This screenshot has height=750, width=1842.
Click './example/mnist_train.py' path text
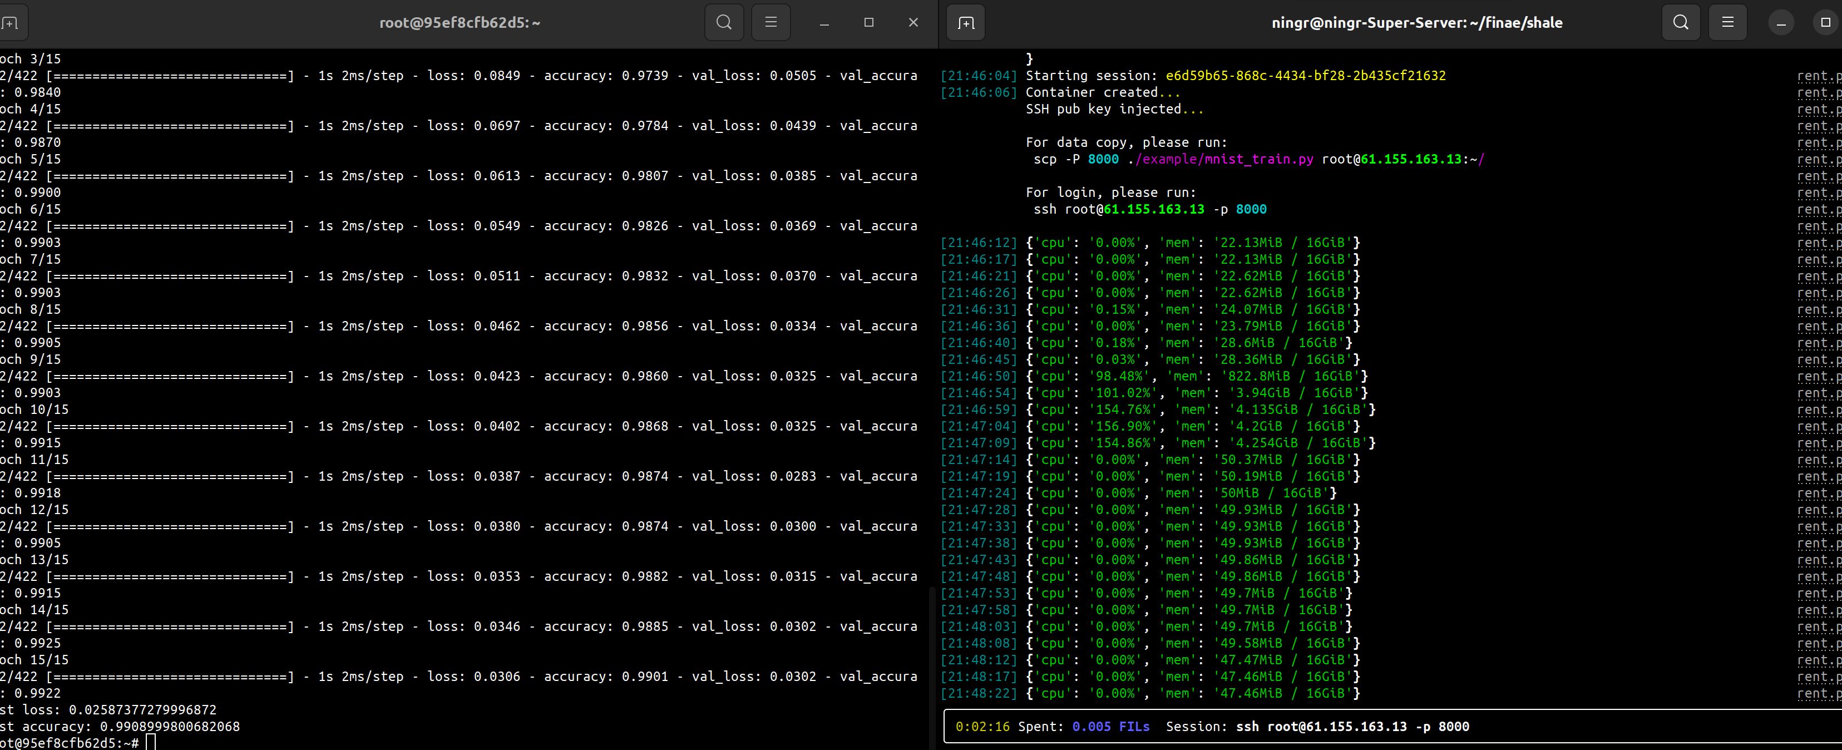click(x=1220, y=160)
